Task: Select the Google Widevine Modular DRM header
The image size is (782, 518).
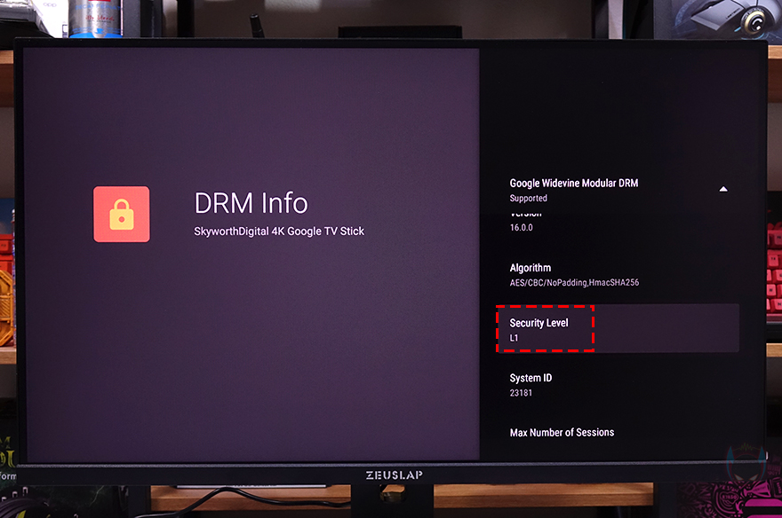Action: point(618,190)
